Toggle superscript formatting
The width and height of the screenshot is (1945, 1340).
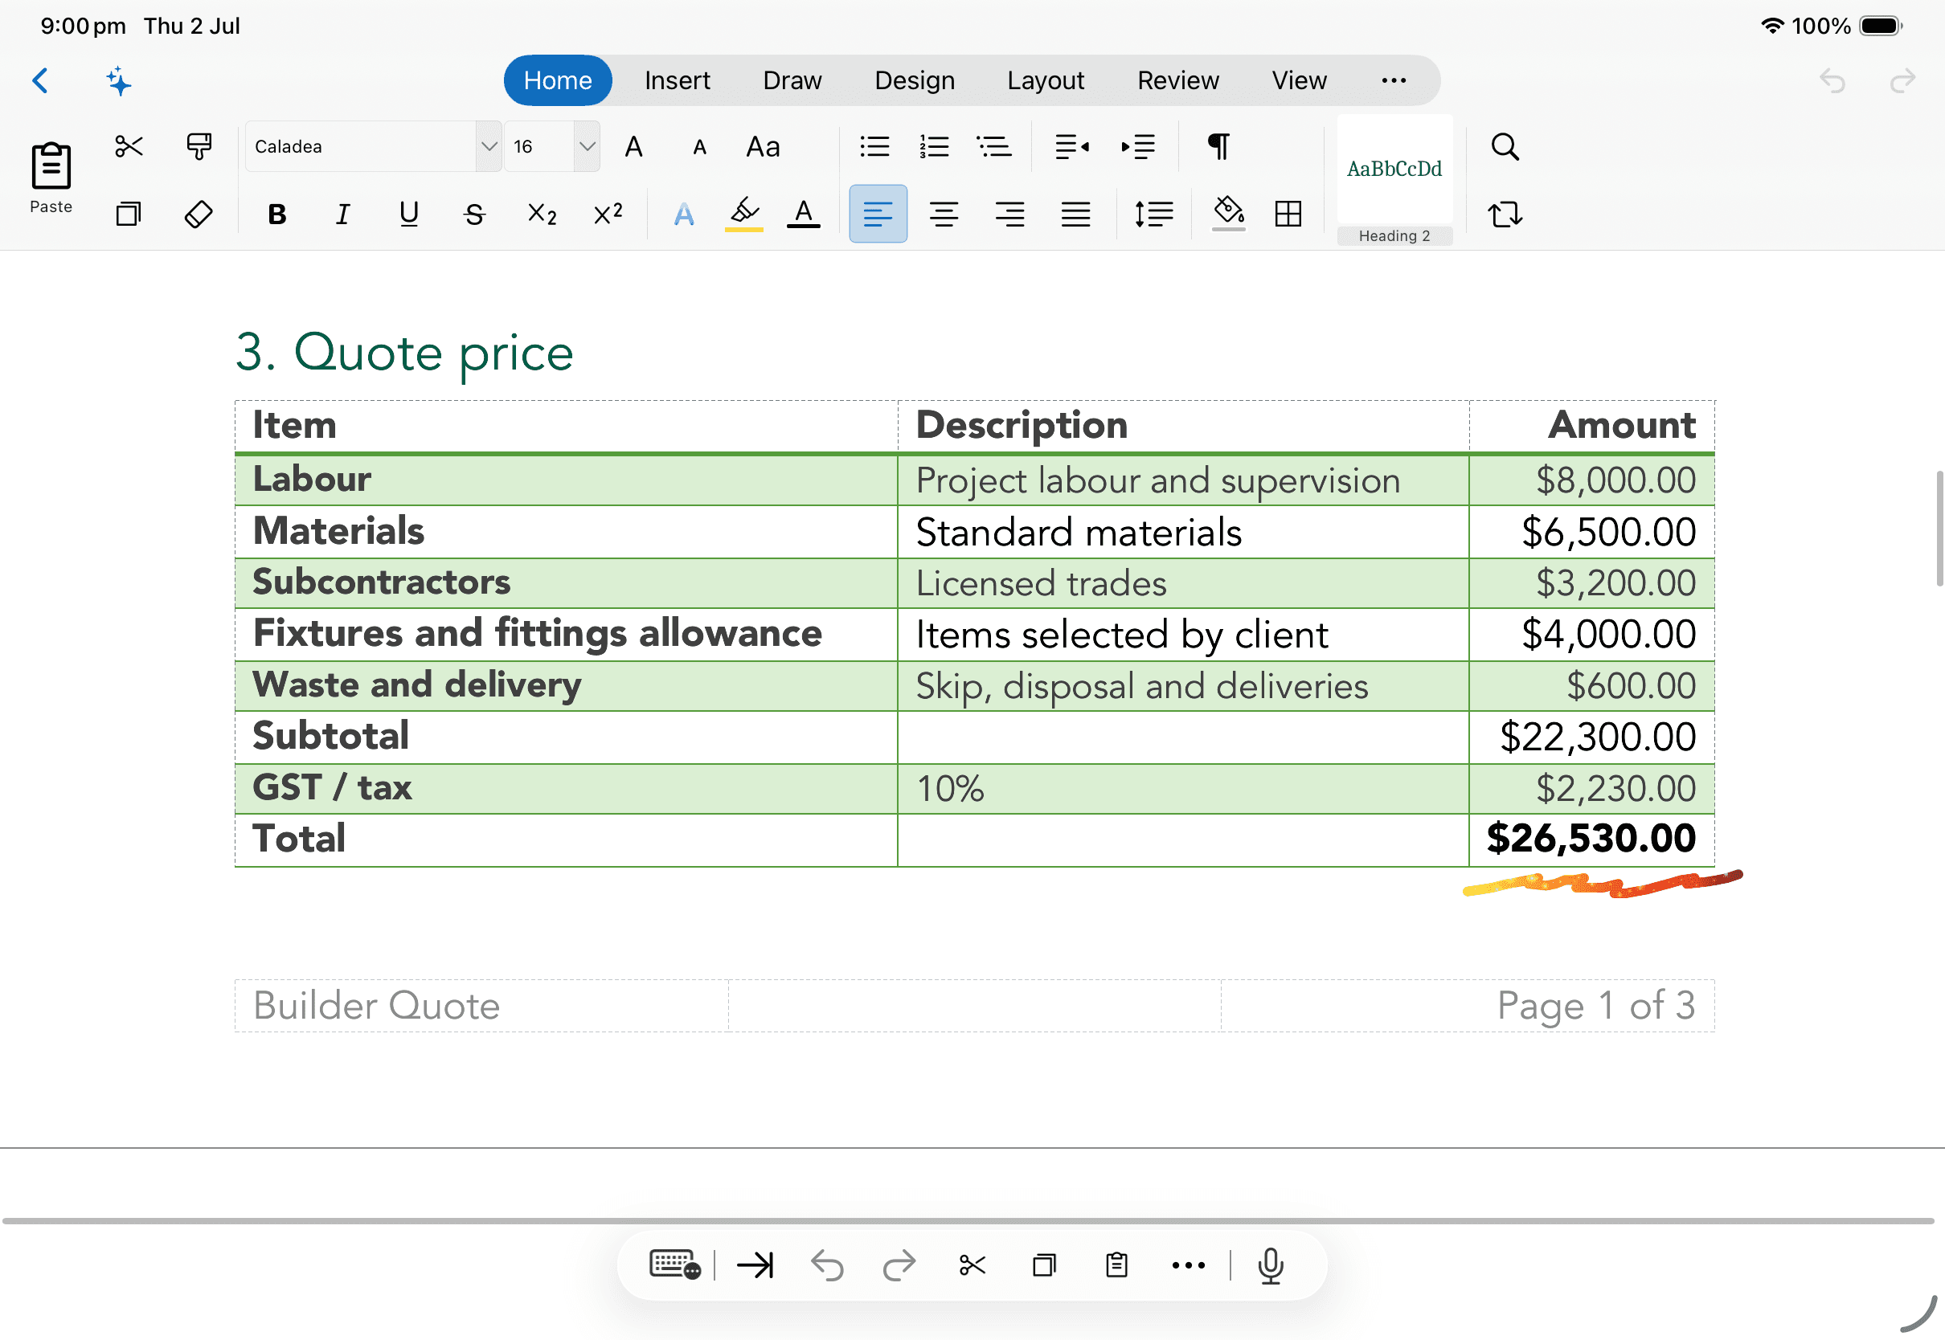608,214
